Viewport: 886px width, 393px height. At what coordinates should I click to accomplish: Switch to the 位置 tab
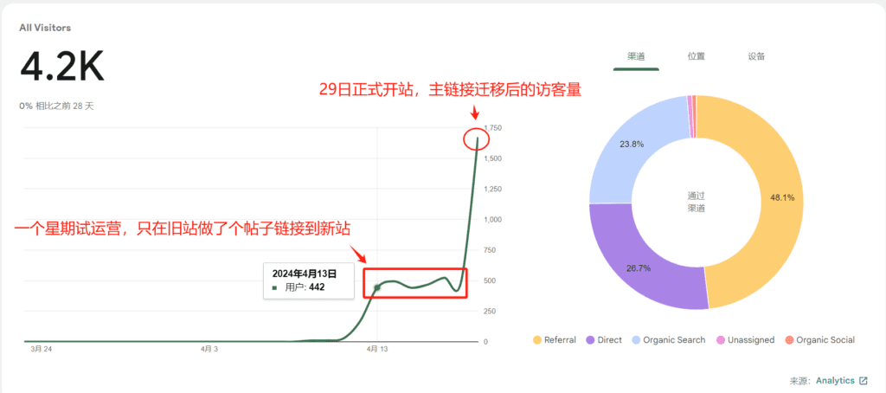tap(696, 56)
